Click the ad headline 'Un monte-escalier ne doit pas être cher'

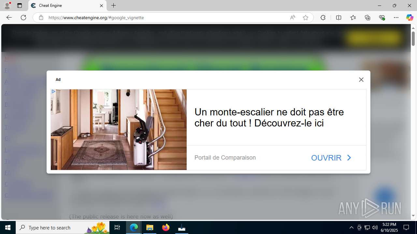point(269,118)
